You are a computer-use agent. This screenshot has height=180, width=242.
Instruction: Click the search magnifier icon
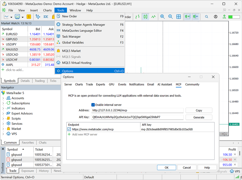[207, 17]
